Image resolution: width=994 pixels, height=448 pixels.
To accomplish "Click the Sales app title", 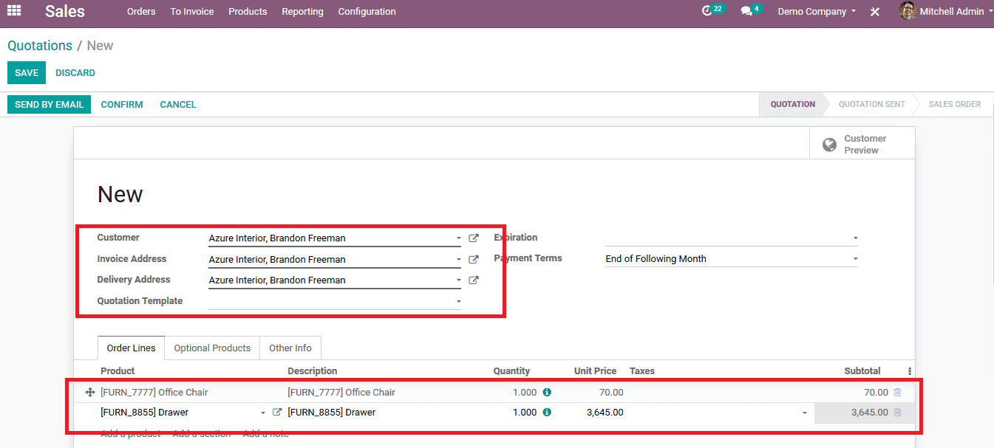I will 65,11.
